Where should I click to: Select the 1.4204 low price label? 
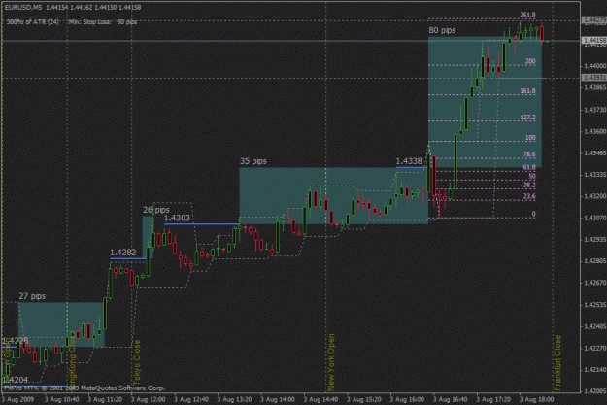point(16,380)
